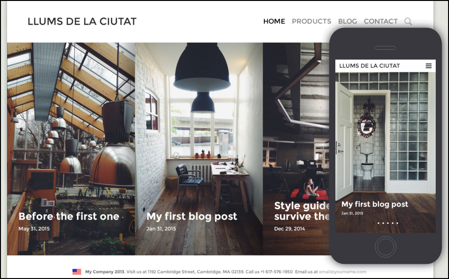
Task: Open the Home menu item
Action: [x=274, y=21]
